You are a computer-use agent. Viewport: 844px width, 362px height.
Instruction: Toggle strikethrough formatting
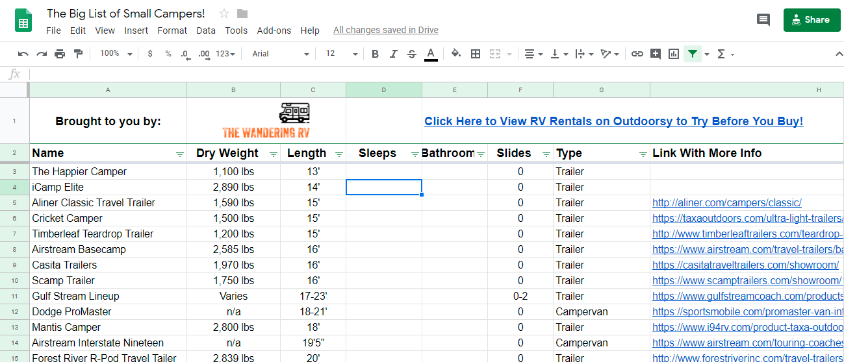click(x=411, y=54)
